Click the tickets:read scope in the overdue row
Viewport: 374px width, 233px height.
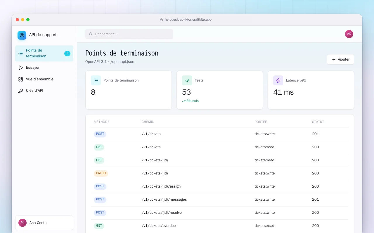pos(264,226)
